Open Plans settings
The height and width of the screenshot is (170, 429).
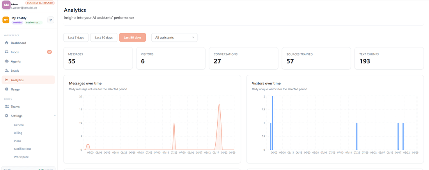point(18,141)
